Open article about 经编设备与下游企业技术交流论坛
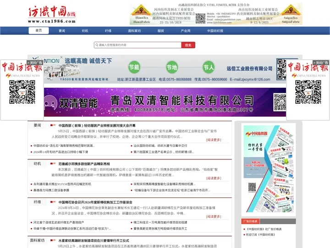This screenshot has height=248, width=330. 172,190
